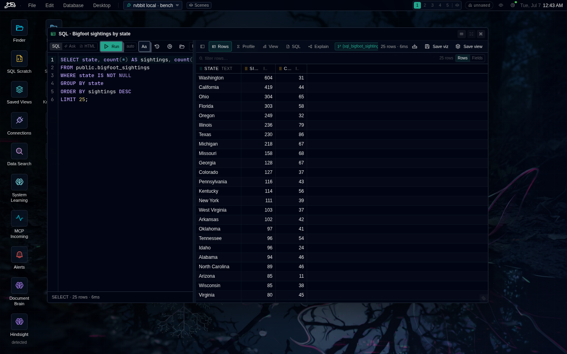
Task: Run the SQL query
Action: pyautogui.click(x=111, y=46)
